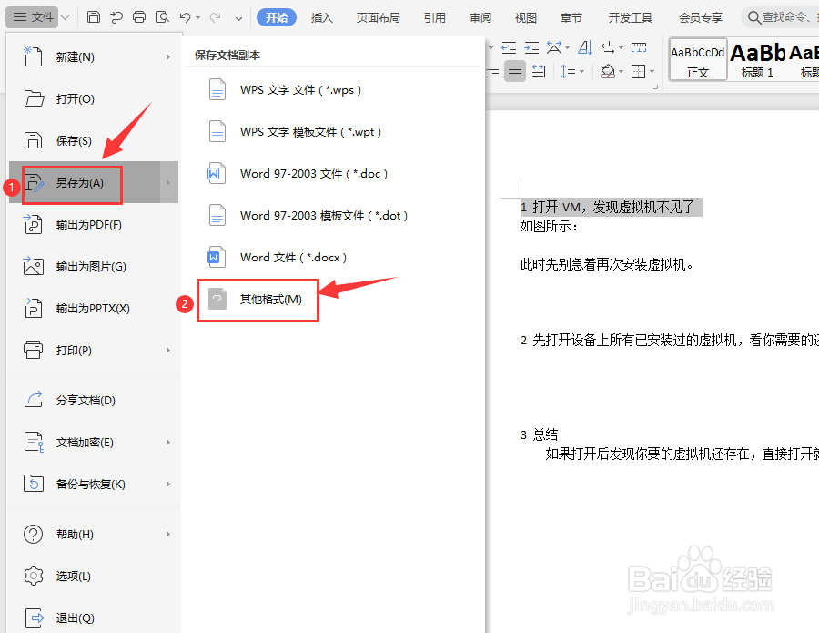Open the borders dropdown arrow
819x633 pixels.
click(x=652, y=72)
